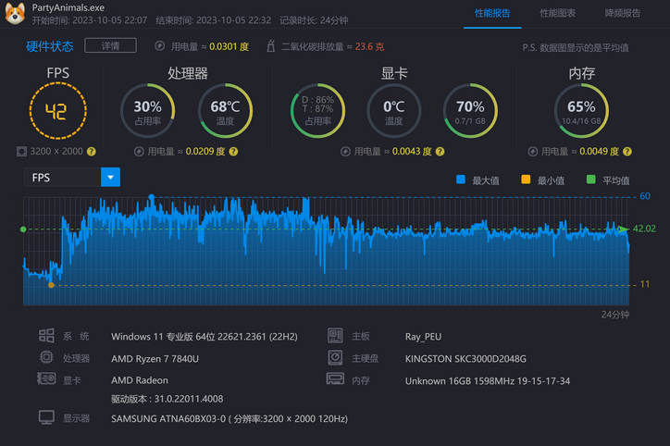The width and height of the screenshot is (670, 446).
Task: Click the blue dropdown arrow beside FPS
Action: click(x=111, y=178)
